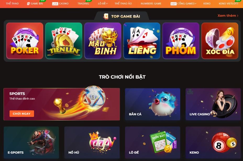Choose the Phỏm game icon
Viewport: 243px width, 161px height.
(181, 41)
